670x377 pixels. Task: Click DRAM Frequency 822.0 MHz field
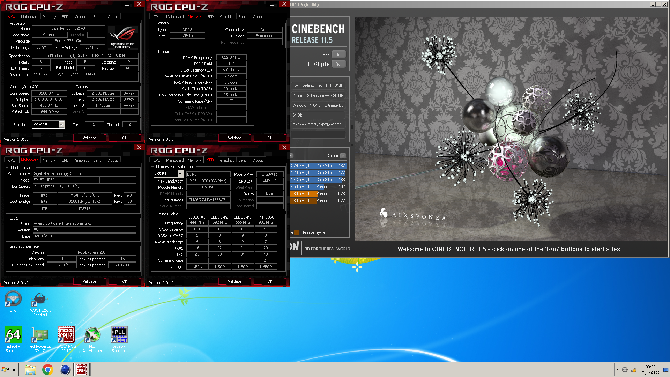231,57
